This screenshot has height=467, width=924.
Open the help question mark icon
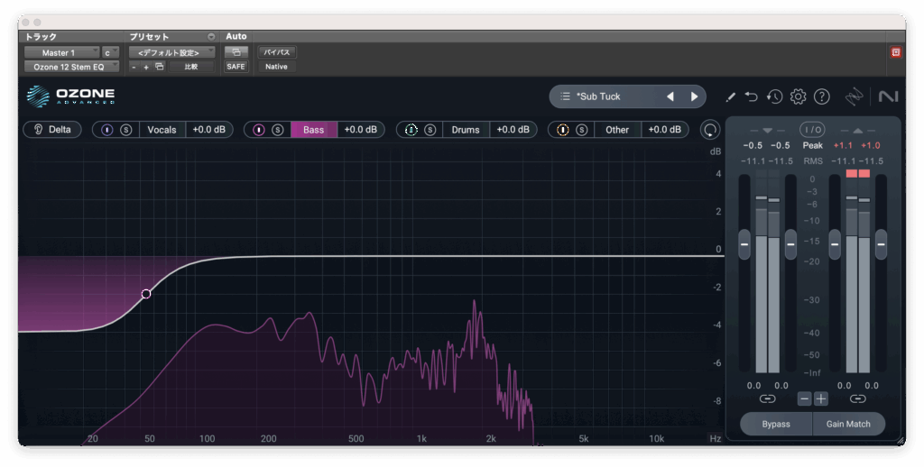click(x=821, y=96)
